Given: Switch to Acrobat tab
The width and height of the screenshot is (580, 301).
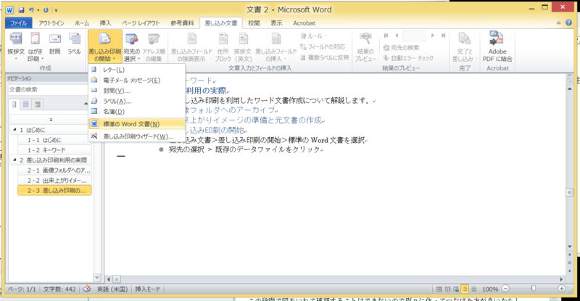Looking at the screenshot, I should point(304,23).
